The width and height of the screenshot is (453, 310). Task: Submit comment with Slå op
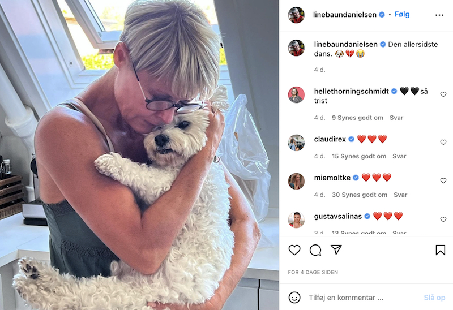434,298
